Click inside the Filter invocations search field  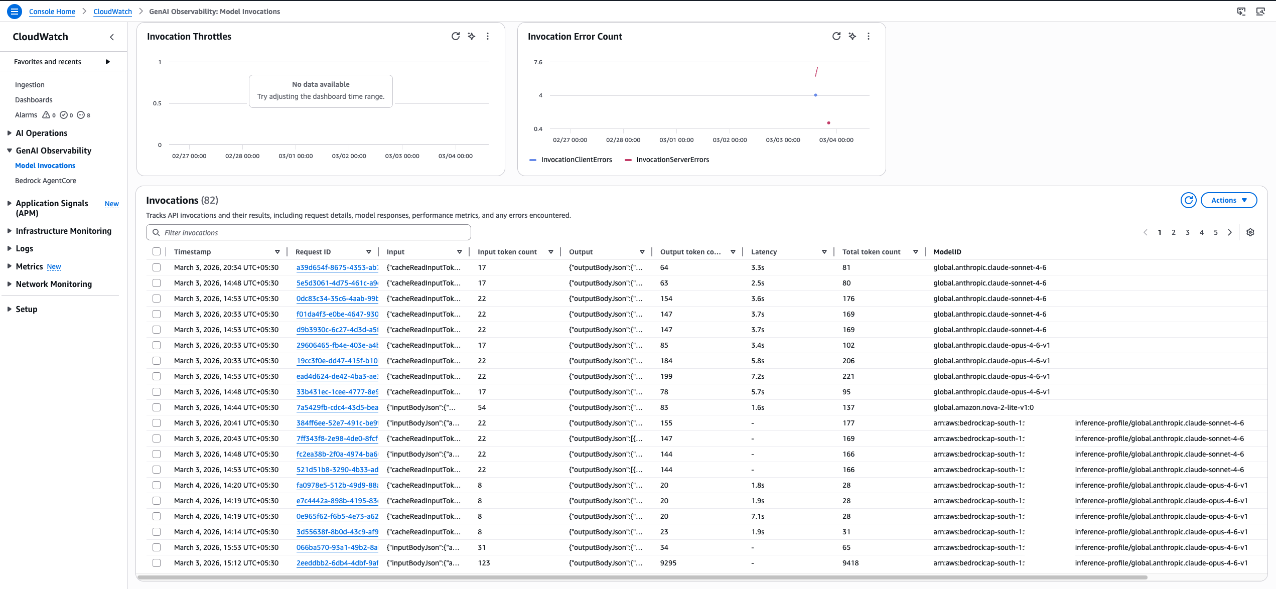[308, 232]
